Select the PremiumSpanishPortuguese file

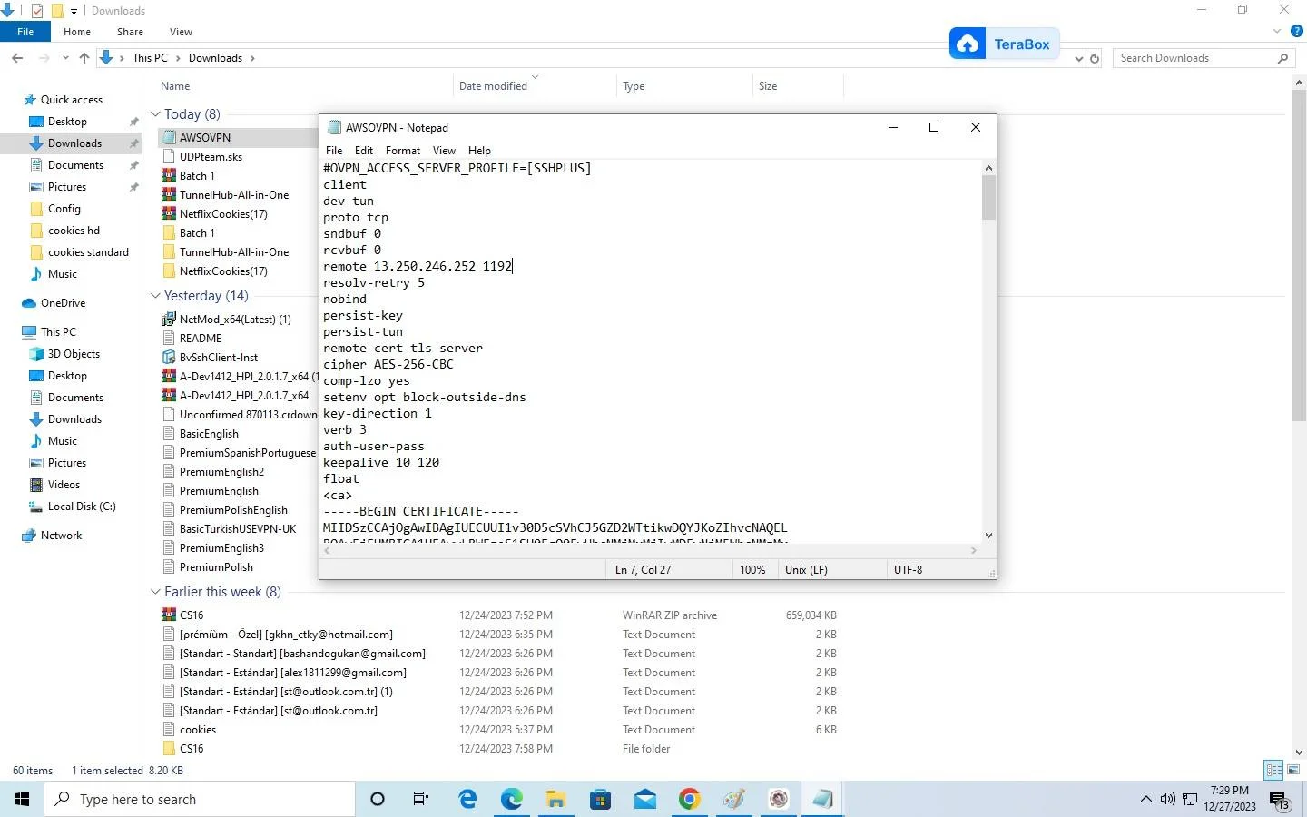pyautogui.click(x=240, y=453)
